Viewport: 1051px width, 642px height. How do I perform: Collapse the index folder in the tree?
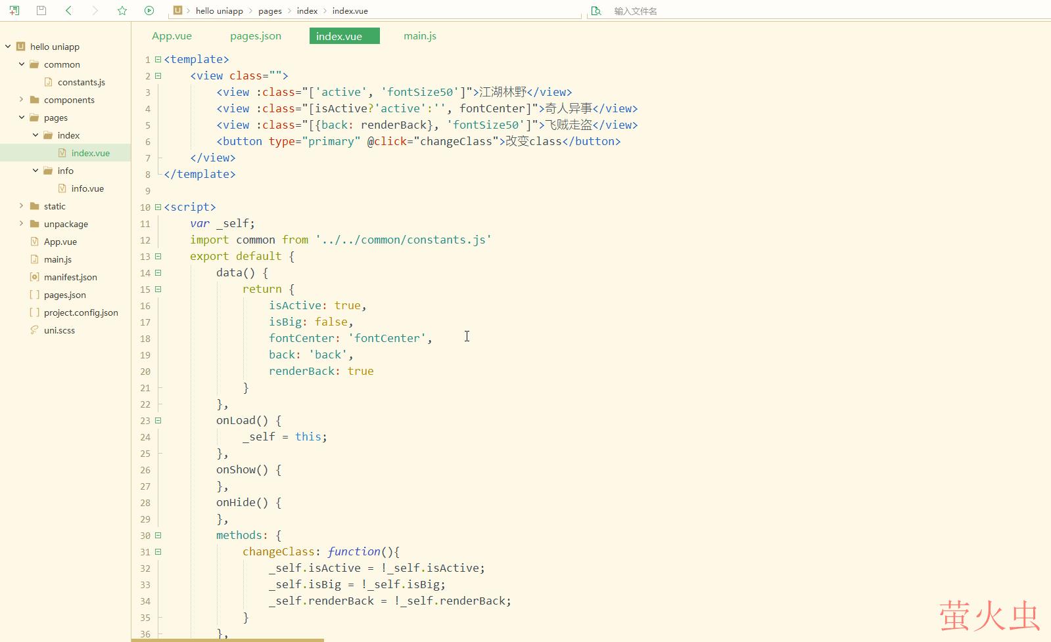coord(35,135)
